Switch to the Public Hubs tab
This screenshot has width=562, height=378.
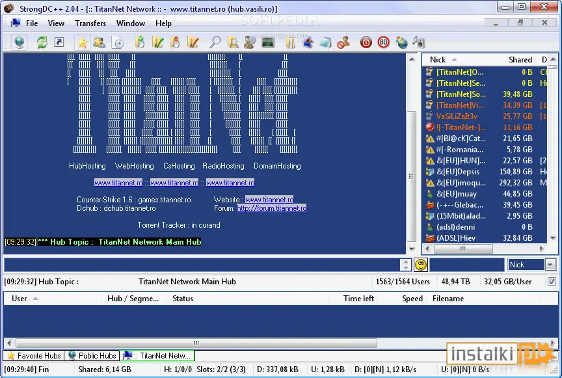pyautogui.click(x=92, y=355)
